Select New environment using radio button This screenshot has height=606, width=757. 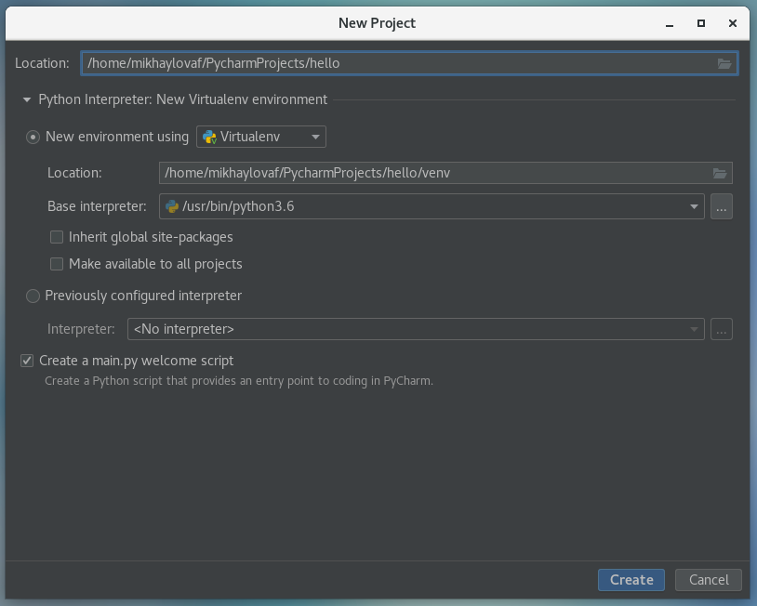pyautogui.click(x=33, y=137)
